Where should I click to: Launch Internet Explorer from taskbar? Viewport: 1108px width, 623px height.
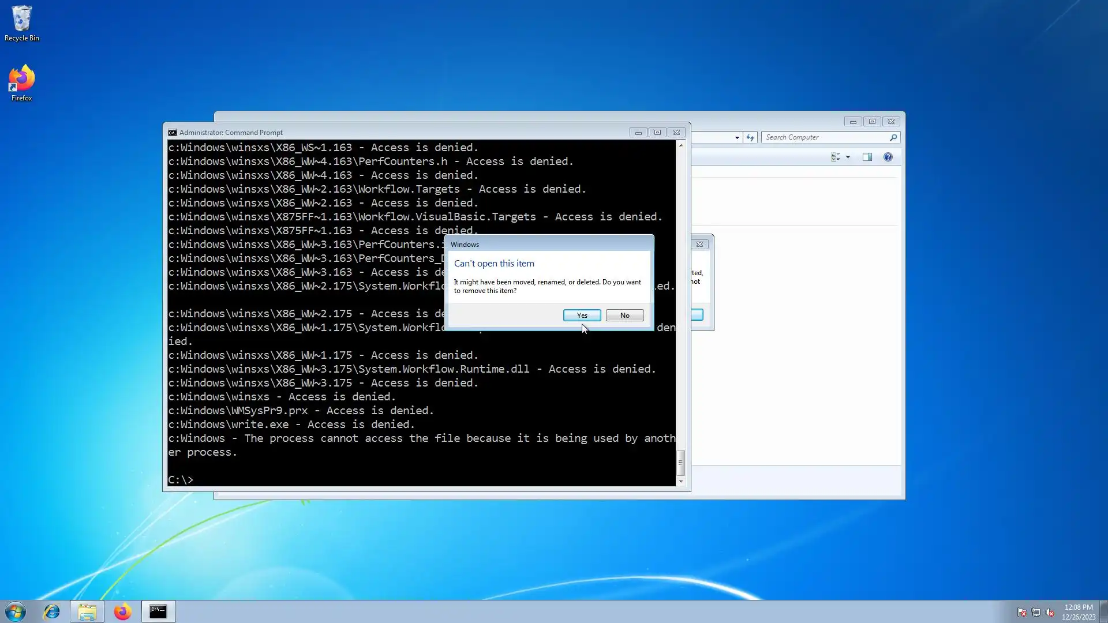coord(52,611)
